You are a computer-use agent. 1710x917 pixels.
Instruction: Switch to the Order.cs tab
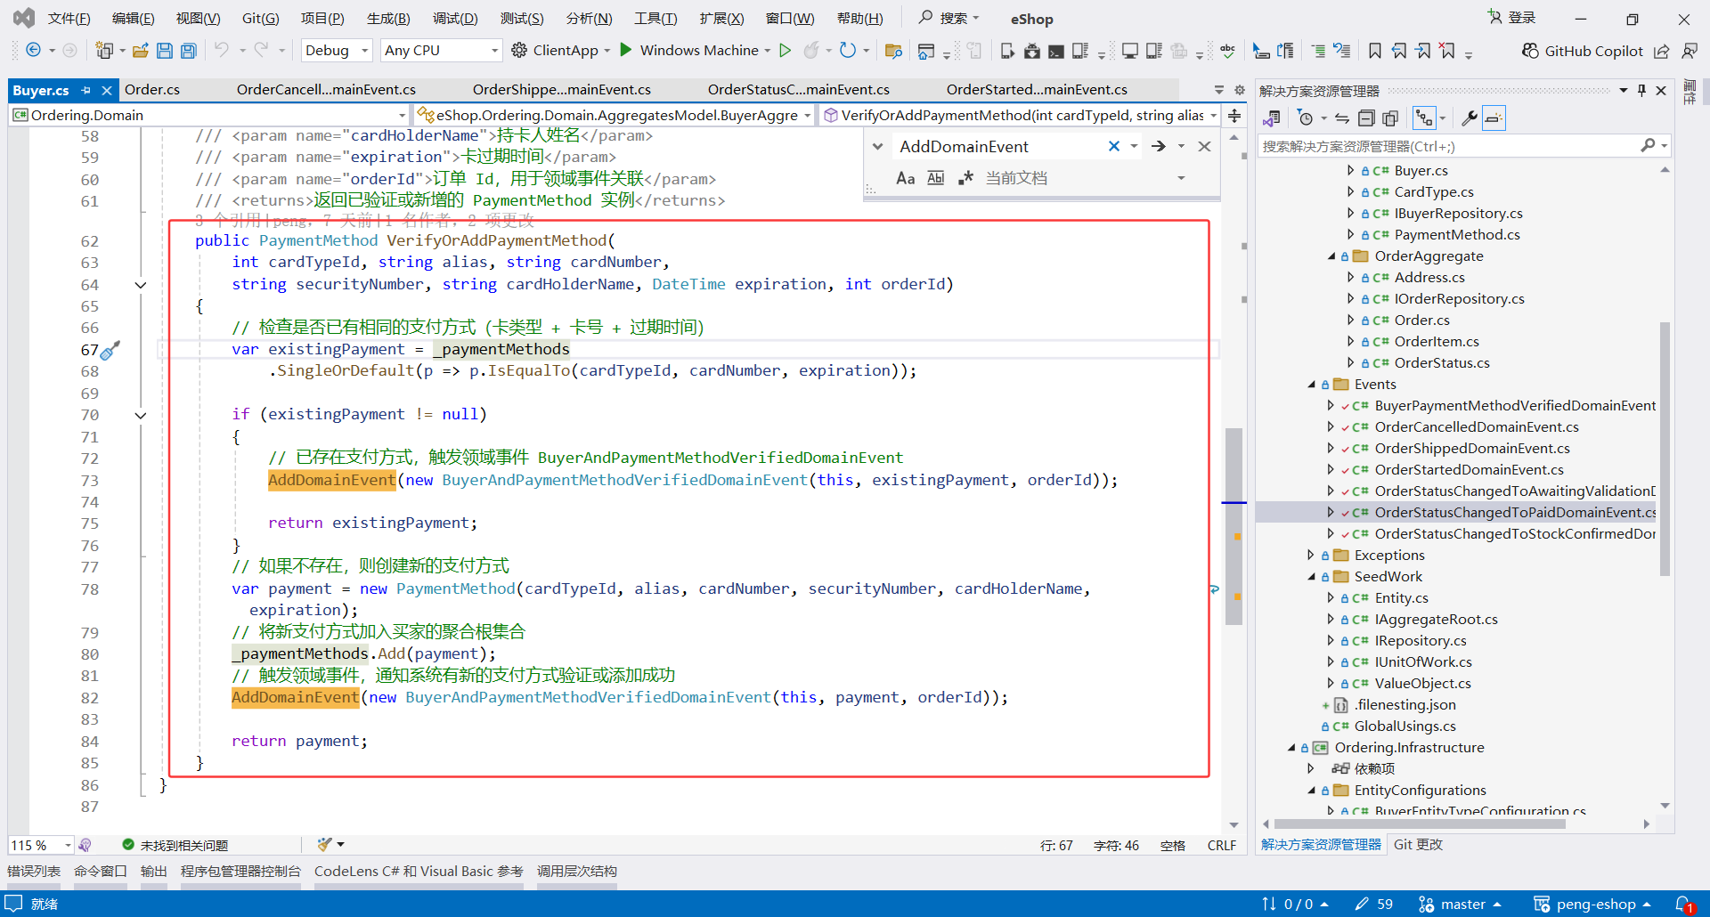click(152, 90)
